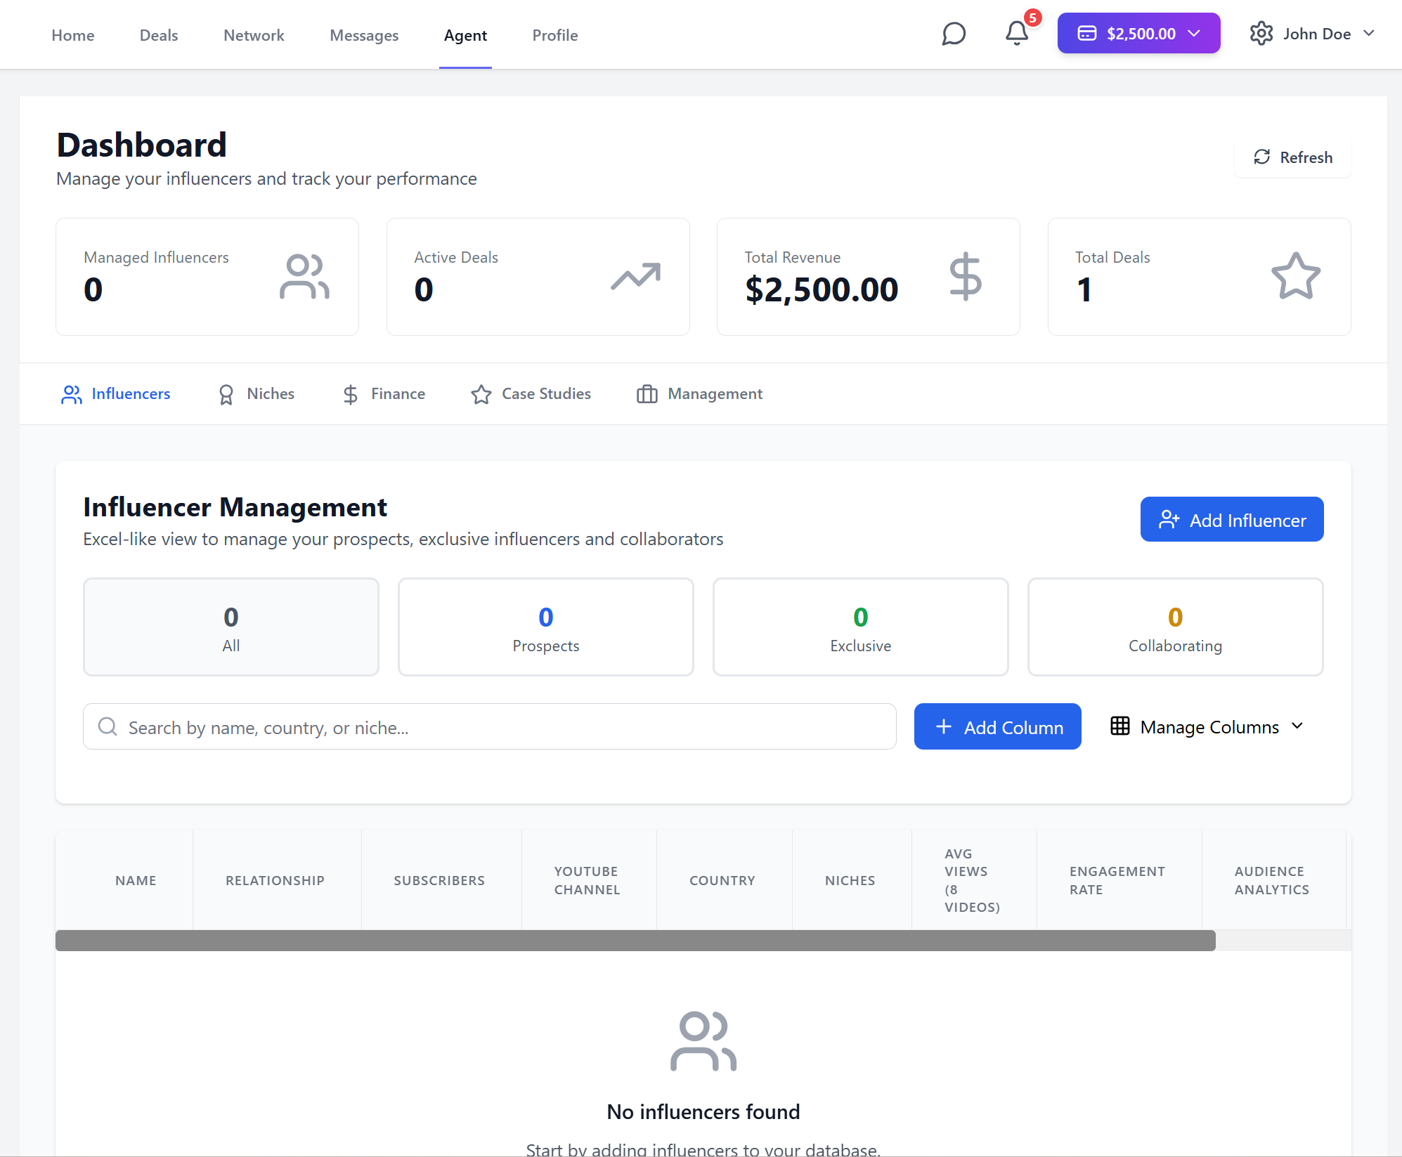Select the Agent navigation item

click(x=465, y=35)
